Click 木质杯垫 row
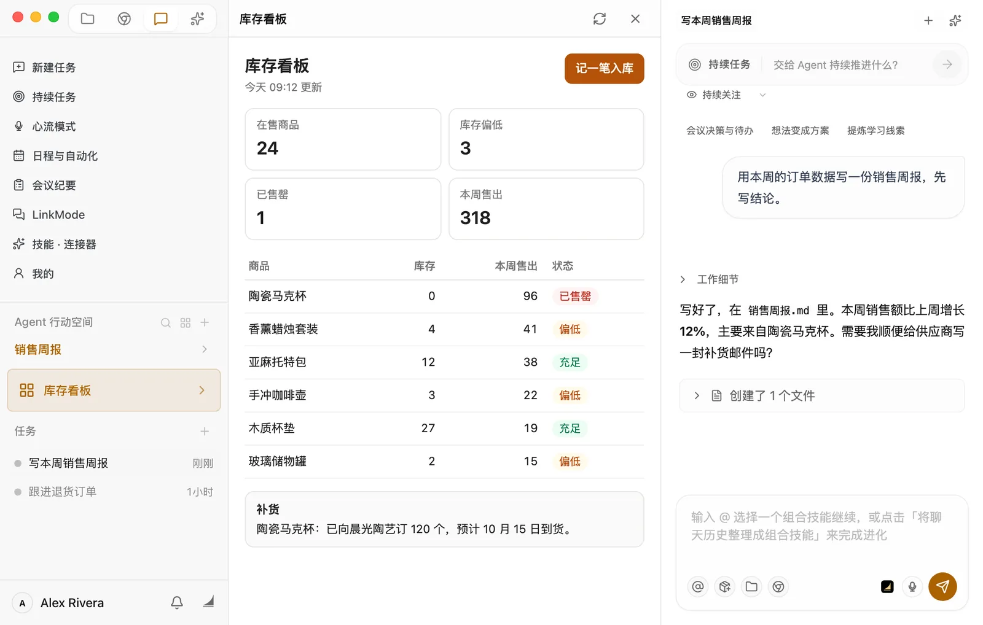 (444, 429)
